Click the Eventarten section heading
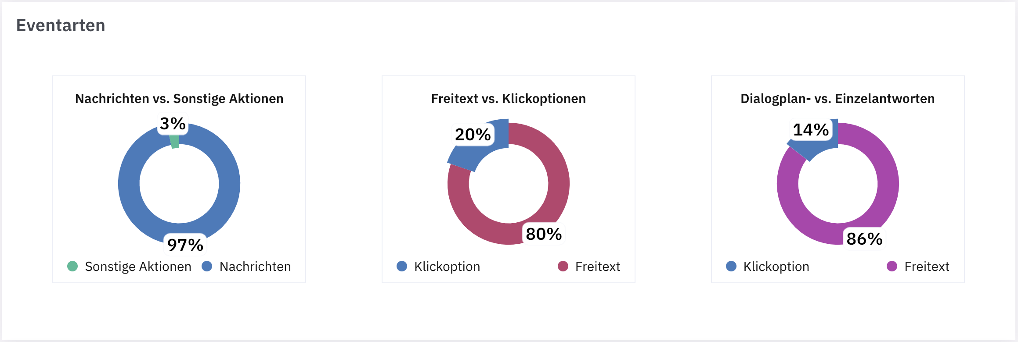The width and height of the screenshot is (1018, 342). point(61,25)
